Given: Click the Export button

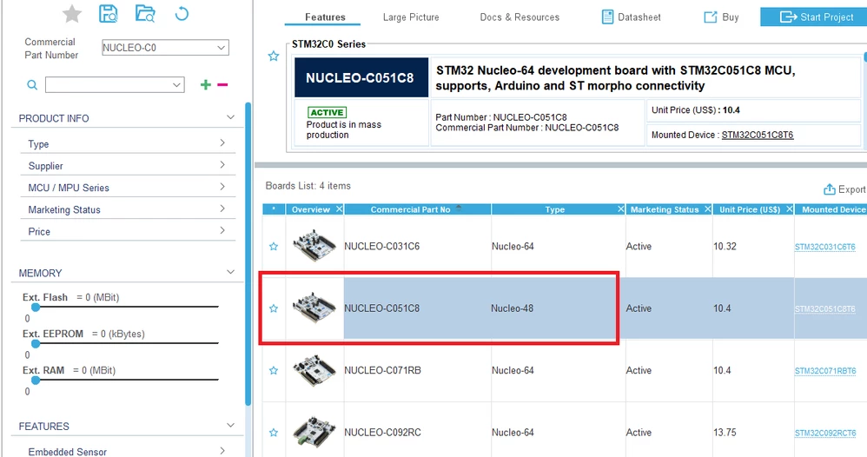Looking at the screenshot, I should pyautogui.click(x=844, y=189).
